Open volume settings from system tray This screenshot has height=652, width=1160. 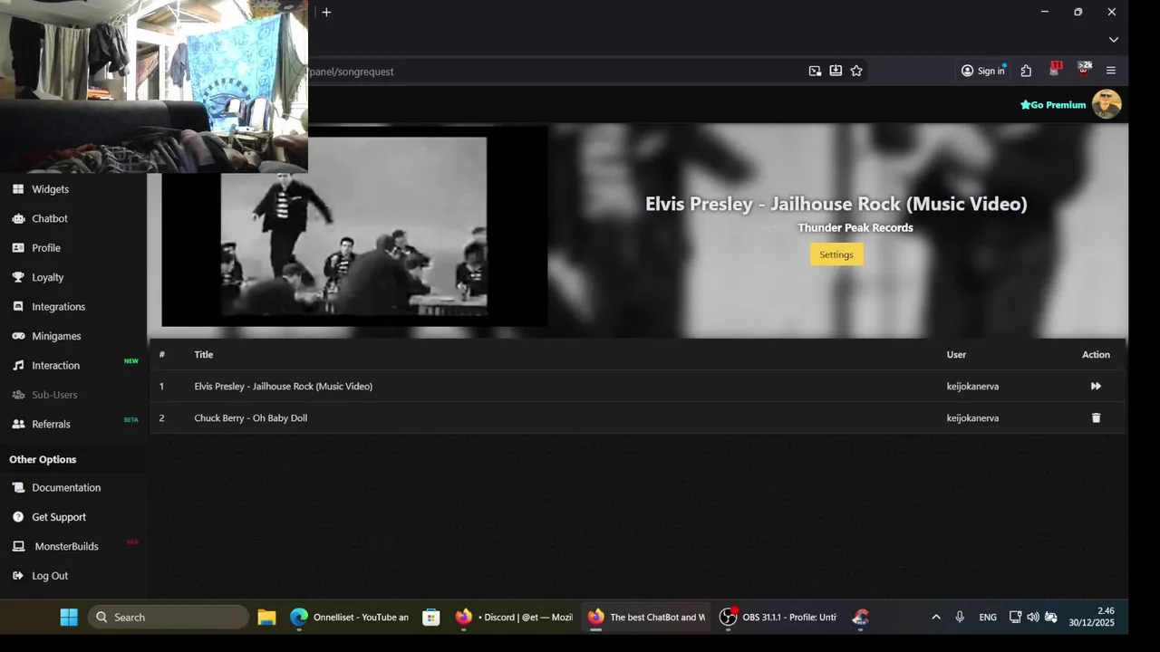(1033, 617)
